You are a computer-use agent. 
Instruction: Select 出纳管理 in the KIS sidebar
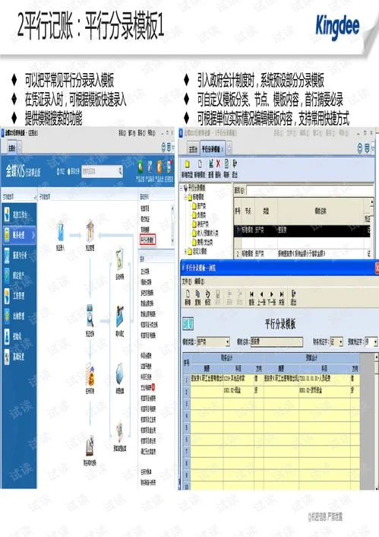pos(20,316)
